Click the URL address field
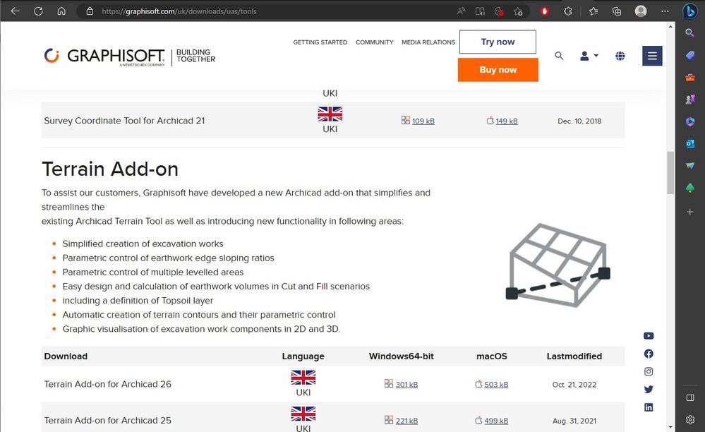Image resolution: width=705 pixels, height=432 pixels. click(270, 11)
